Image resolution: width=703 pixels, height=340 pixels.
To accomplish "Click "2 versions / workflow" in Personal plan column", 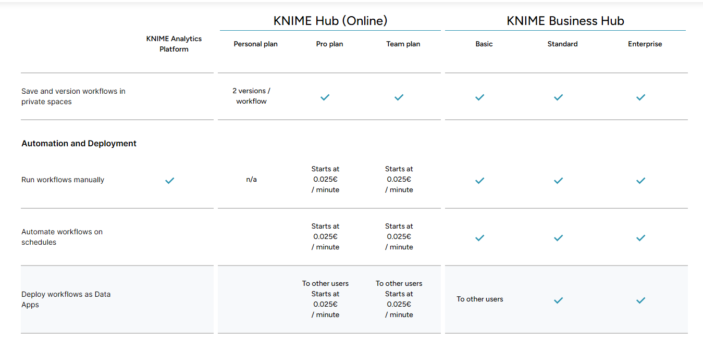I will (251, 96).
